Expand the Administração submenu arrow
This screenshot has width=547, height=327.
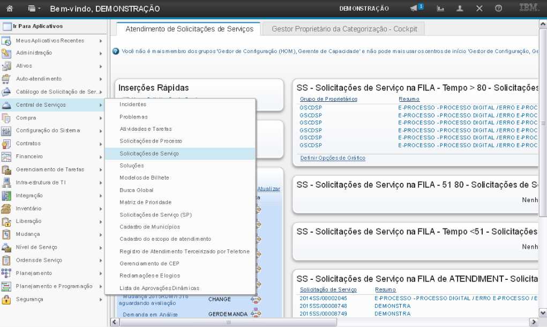[100, 53]
